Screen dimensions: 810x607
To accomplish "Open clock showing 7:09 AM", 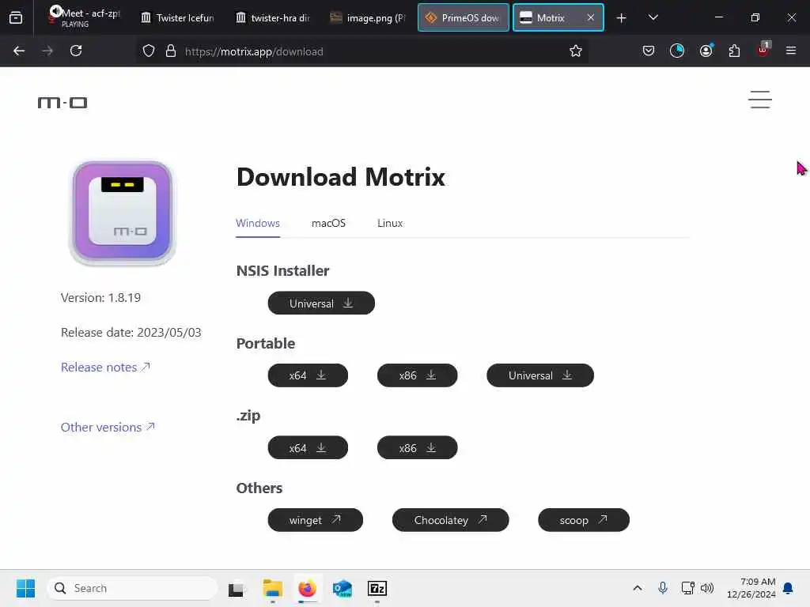I will pyautogui.click(x=751, y=588).
